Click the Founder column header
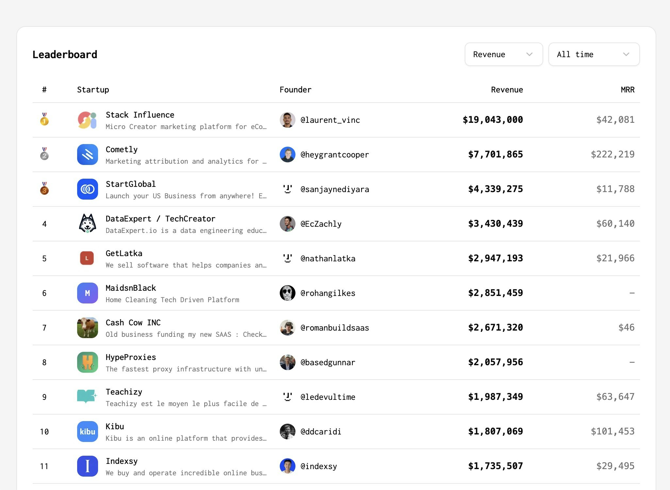 click(295, 90)
